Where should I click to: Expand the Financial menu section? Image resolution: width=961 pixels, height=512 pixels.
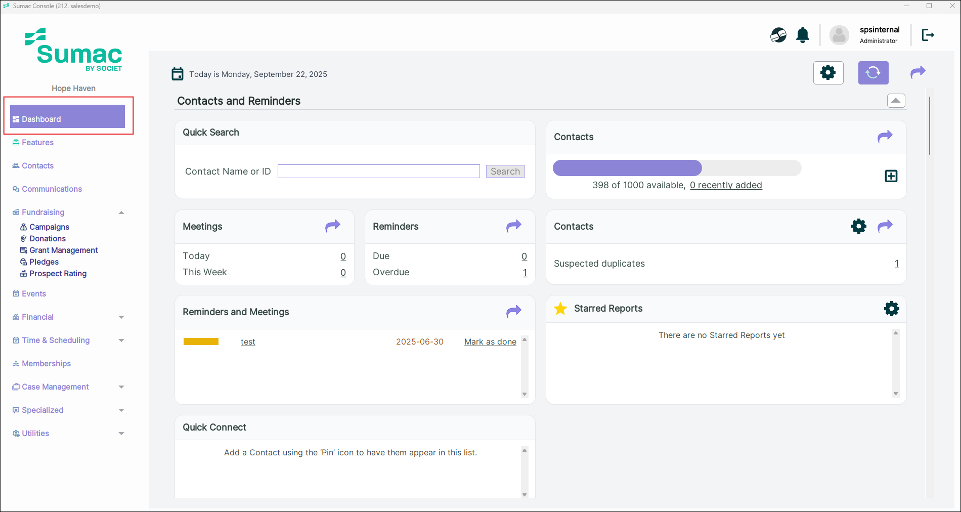click(x=121, y=317)
